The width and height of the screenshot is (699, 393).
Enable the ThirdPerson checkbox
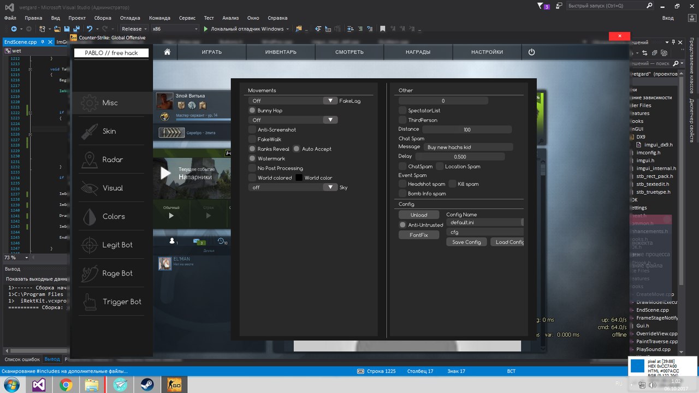403,120
